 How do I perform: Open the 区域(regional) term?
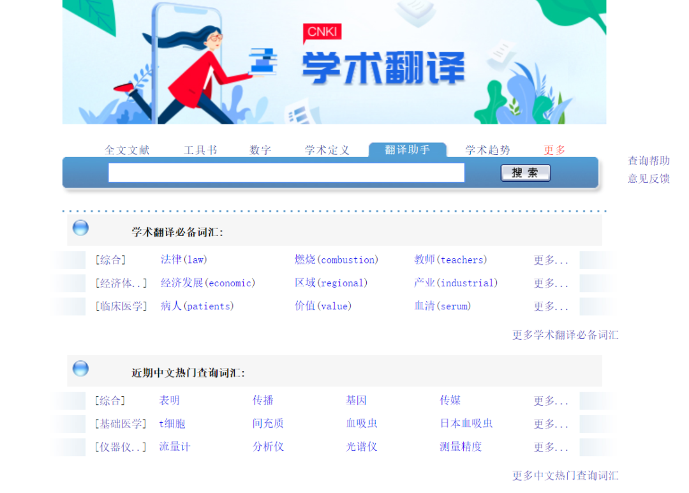tap(331, 283)
